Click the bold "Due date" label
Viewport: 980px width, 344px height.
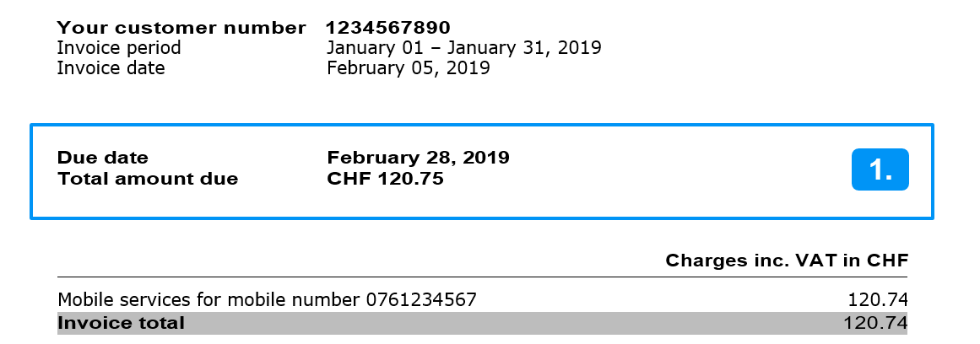102,158
